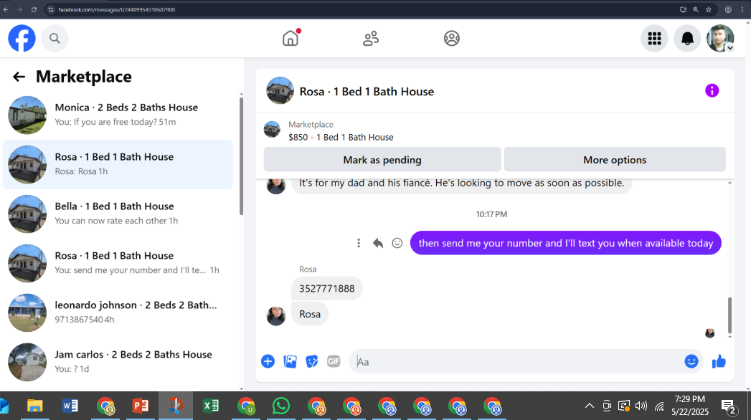Bookmark this page with star icon
751x420 pixels.
(709, 9)
